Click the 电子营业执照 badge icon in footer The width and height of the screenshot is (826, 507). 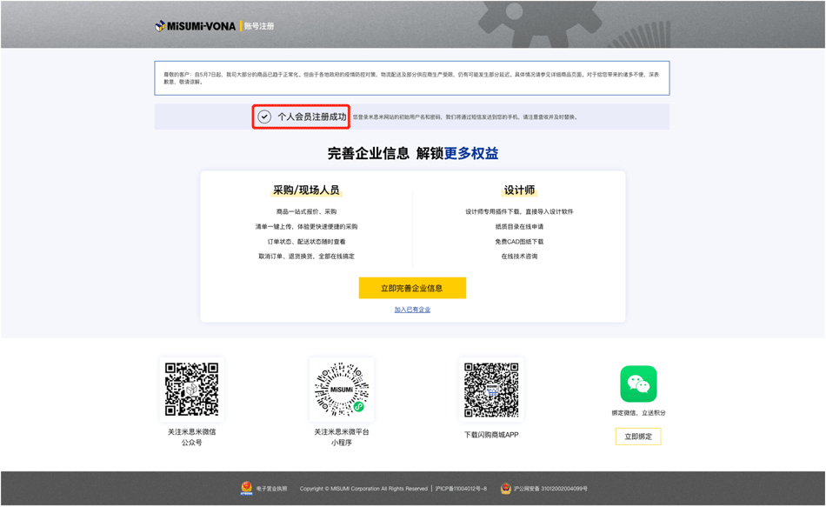point(247,489)
